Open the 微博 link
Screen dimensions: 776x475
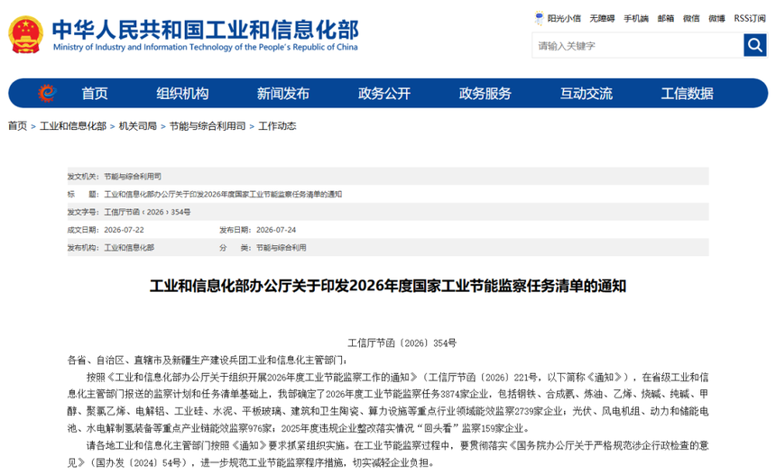click(x=716, y=19)
